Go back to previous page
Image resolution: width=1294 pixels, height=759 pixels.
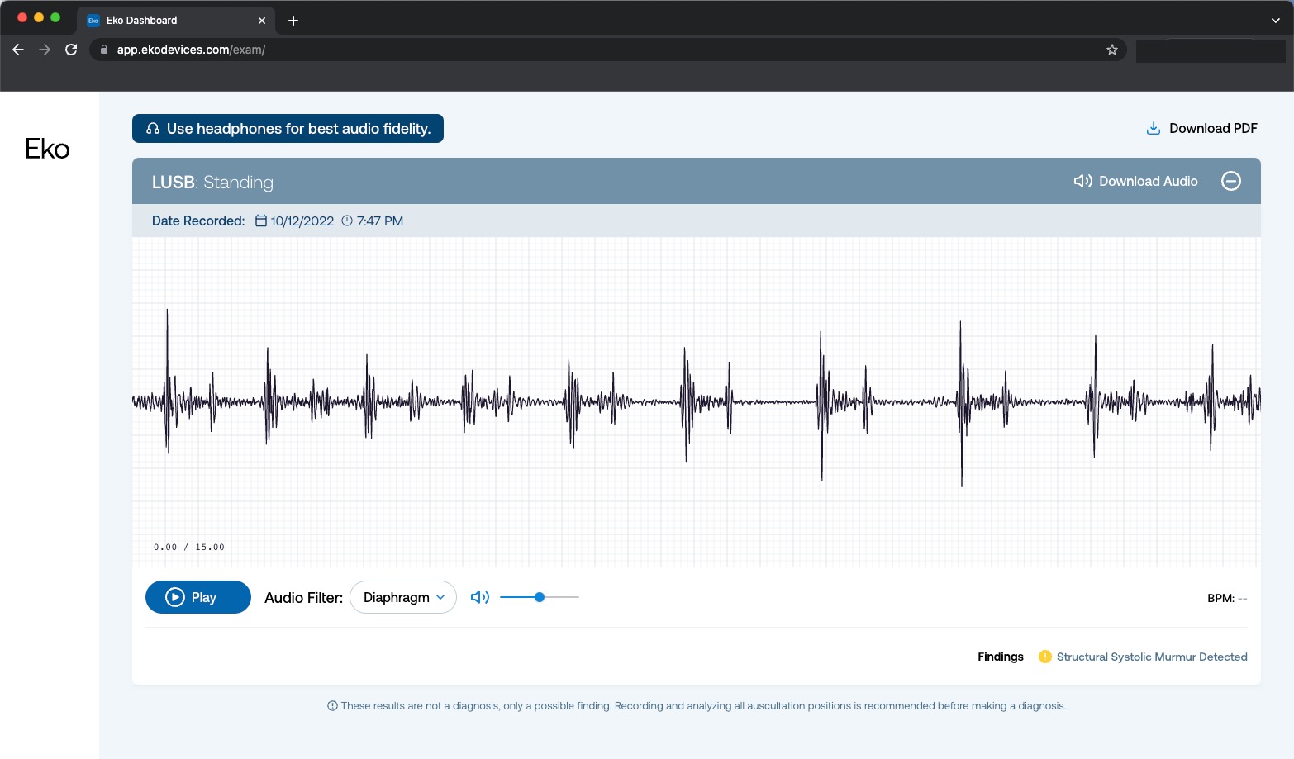(x=18, y=50)
